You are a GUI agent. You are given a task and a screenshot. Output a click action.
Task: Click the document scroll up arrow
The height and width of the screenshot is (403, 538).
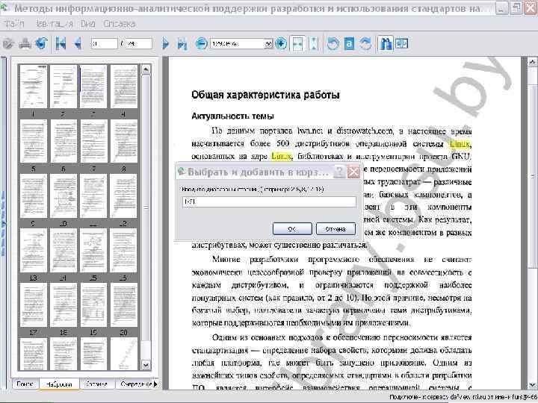coord(532,62)
